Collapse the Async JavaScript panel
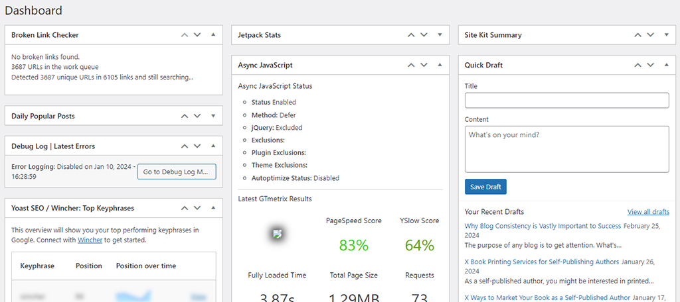This screenshot has width=680, height=302. (440, 66)
